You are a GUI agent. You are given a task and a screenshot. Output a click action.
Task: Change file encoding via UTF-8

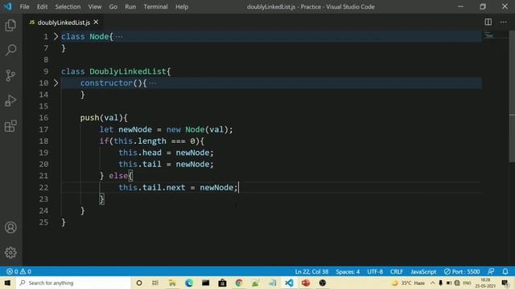pos(375,271)
